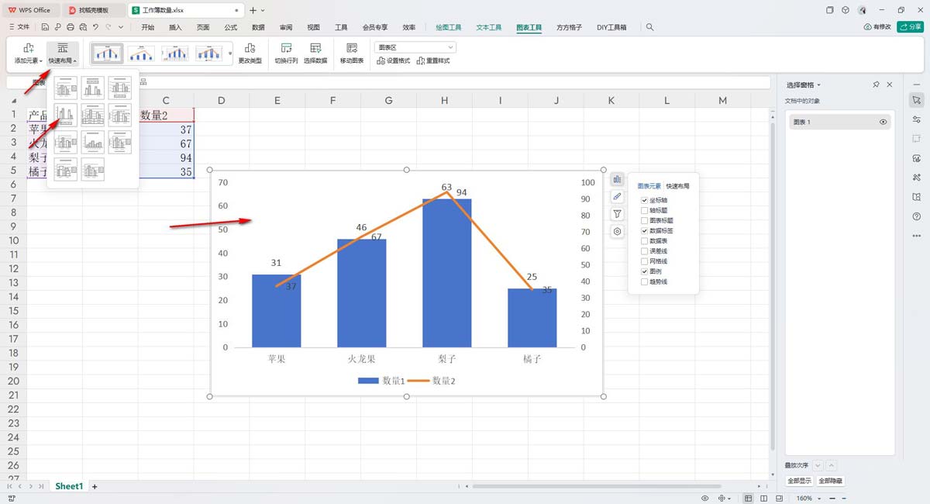Pin the 选择窗格 selection pane
930x504 pixels.
(x=876, y=85)
